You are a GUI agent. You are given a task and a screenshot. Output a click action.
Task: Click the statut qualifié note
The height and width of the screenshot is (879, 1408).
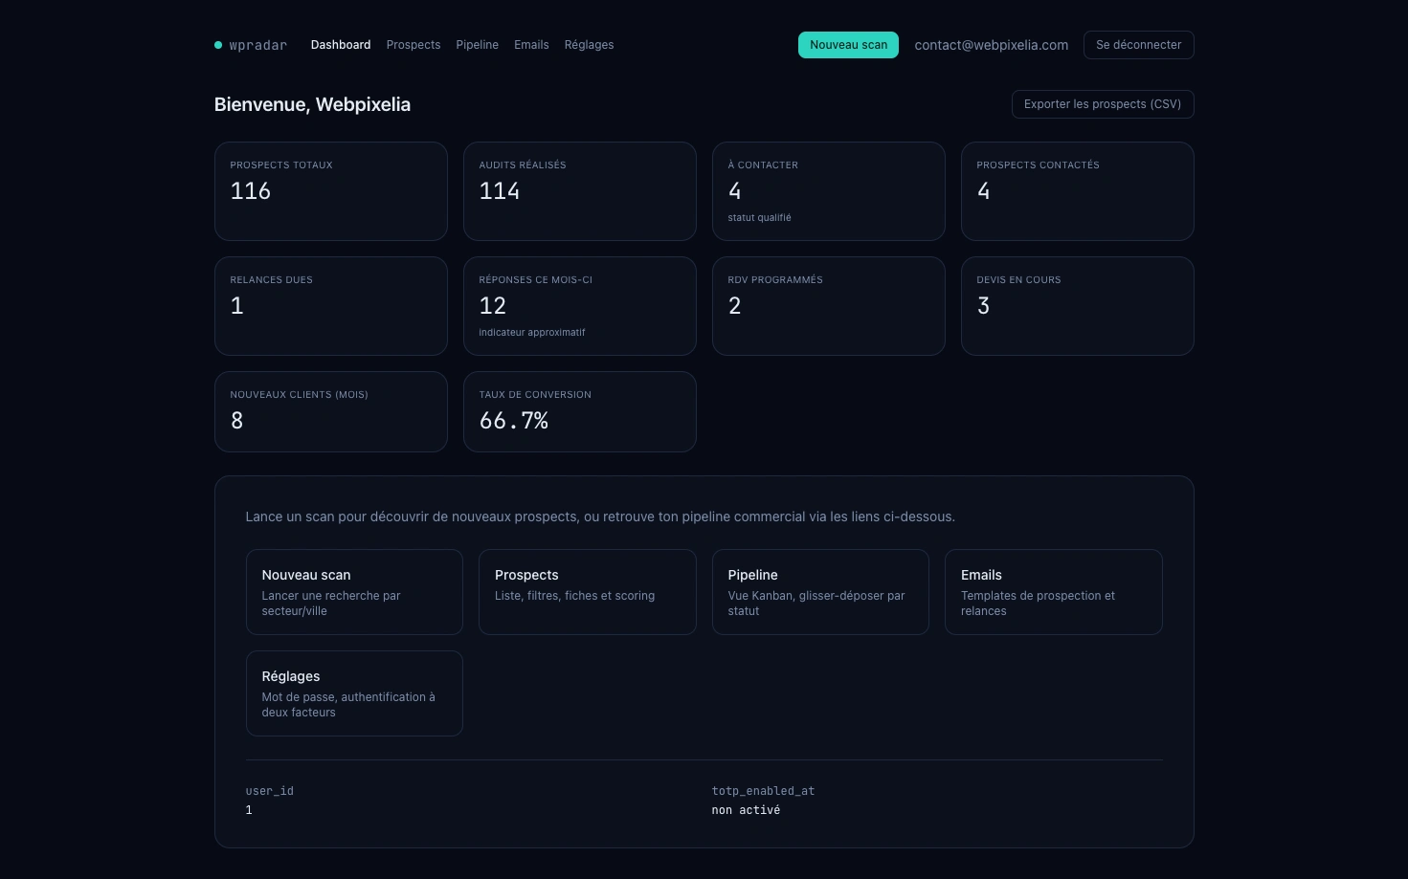click(759, 218)
